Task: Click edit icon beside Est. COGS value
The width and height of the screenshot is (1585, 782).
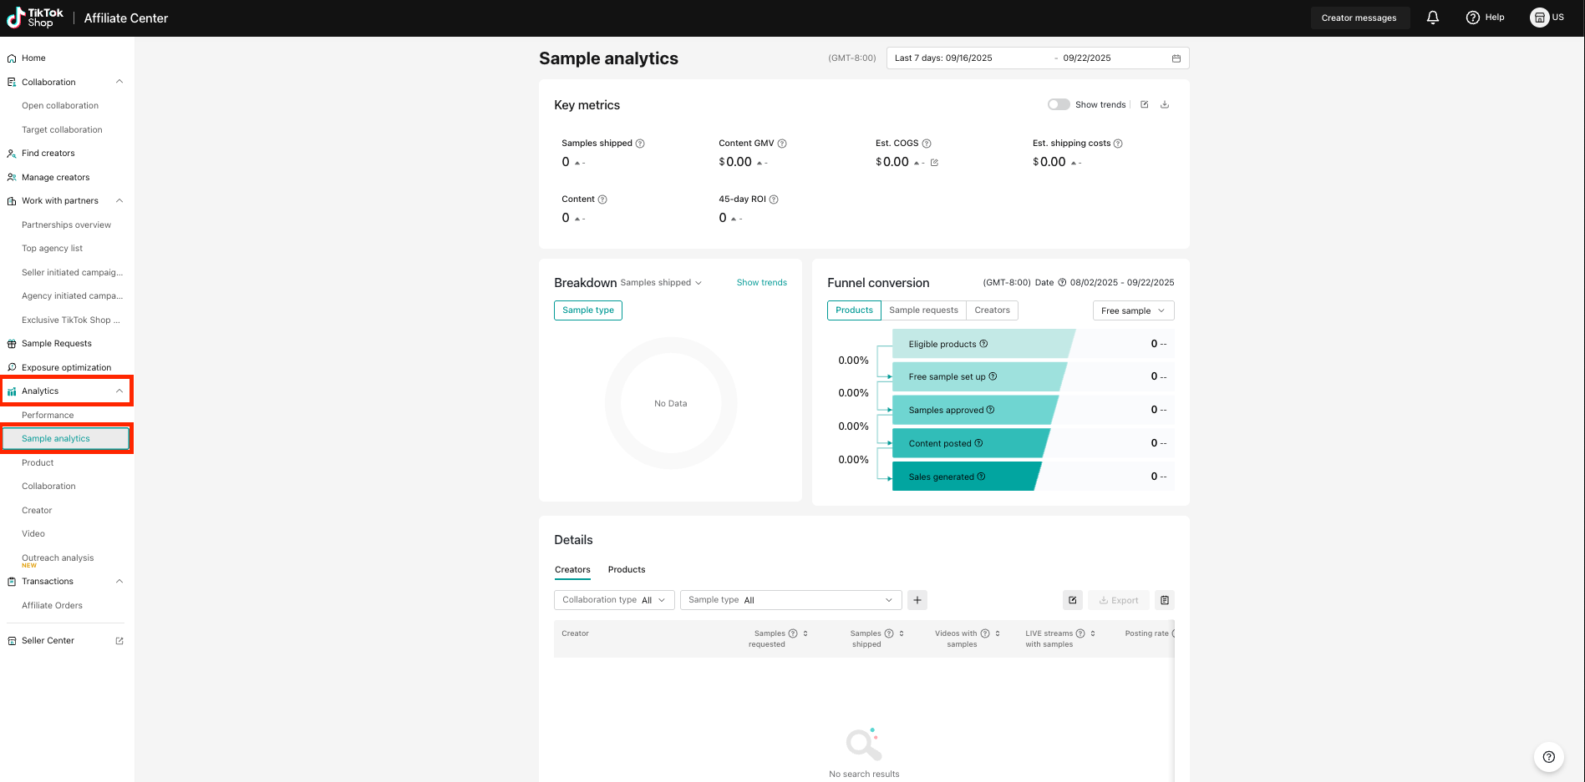Action: [x=934, y=163]
